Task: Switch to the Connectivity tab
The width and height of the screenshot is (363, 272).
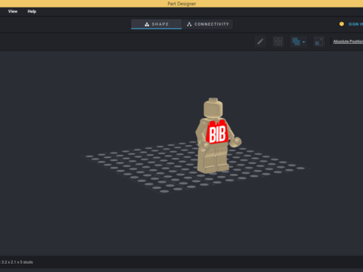Action: (208, 24)
